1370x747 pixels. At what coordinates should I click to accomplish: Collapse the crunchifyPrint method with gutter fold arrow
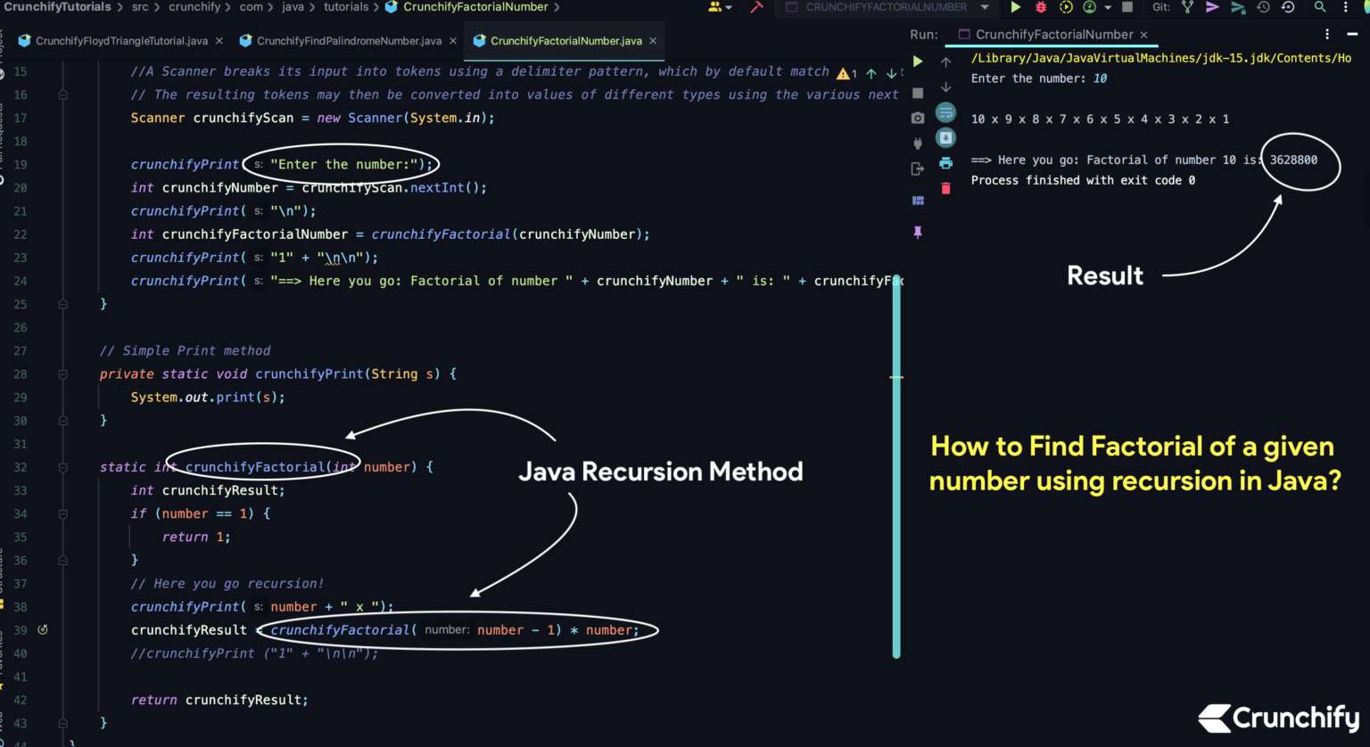click(62, 373)
